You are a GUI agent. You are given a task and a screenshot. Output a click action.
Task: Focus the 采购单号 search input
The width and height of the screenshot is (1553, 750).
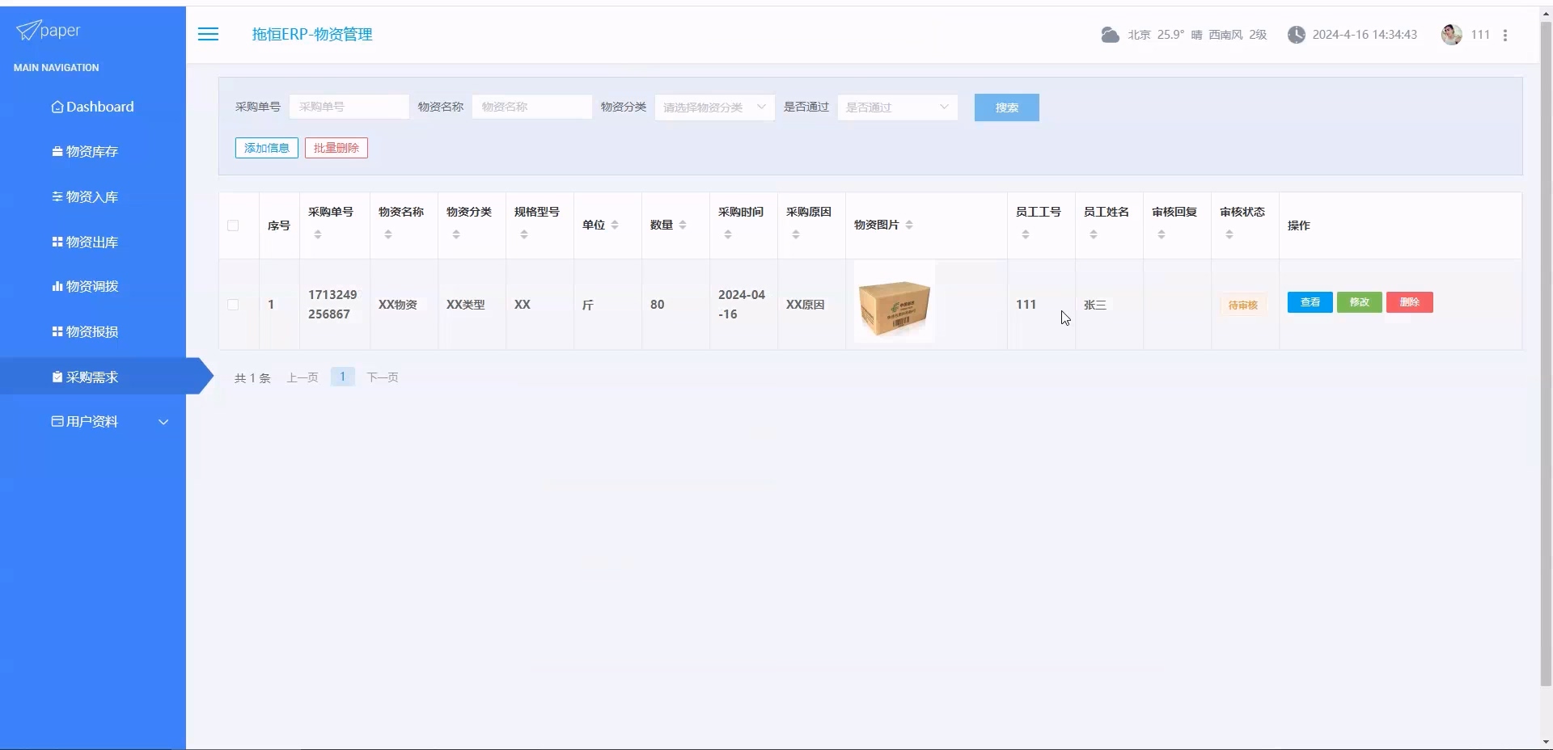[x=349, y=107]
